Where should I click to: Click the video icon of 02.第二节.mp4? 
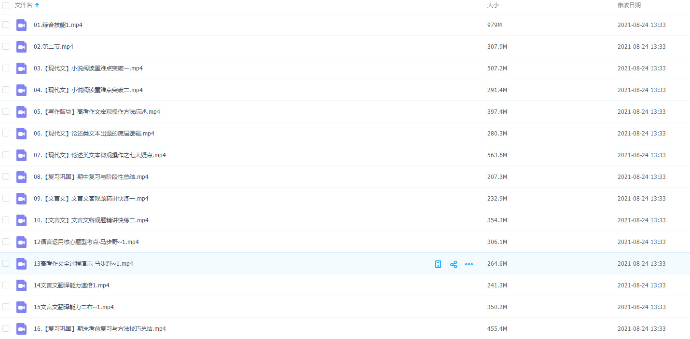pos(21,47)
